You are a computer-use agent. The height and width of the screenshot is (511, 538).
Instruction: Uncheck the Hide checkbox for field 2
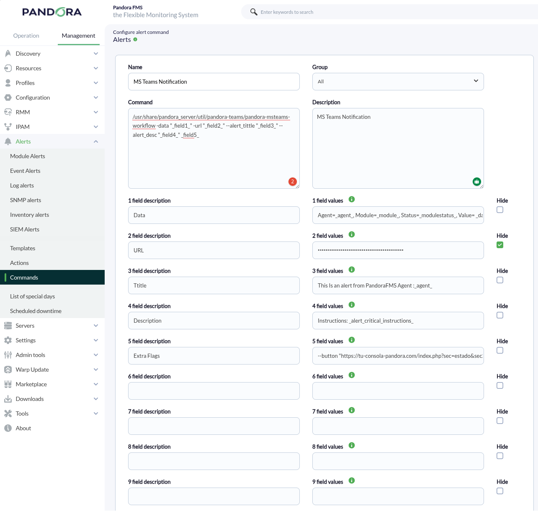pos(500,245)
